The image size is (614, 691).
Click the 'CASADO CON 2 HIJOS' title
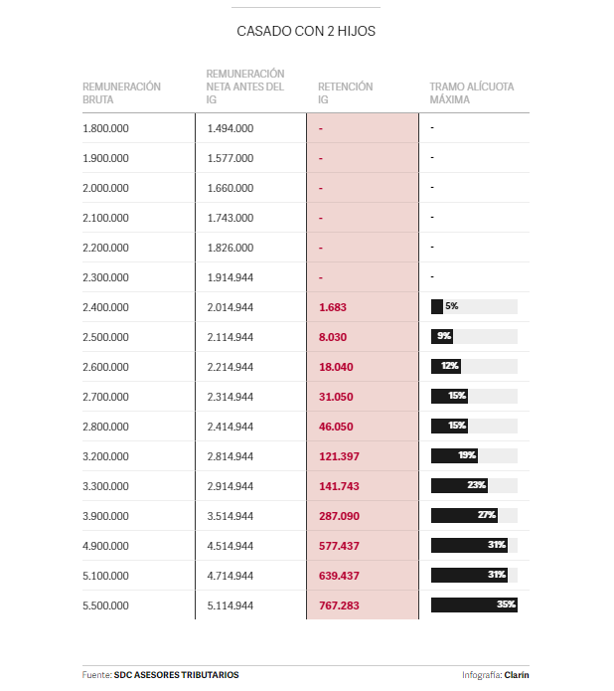click(306, 31)
